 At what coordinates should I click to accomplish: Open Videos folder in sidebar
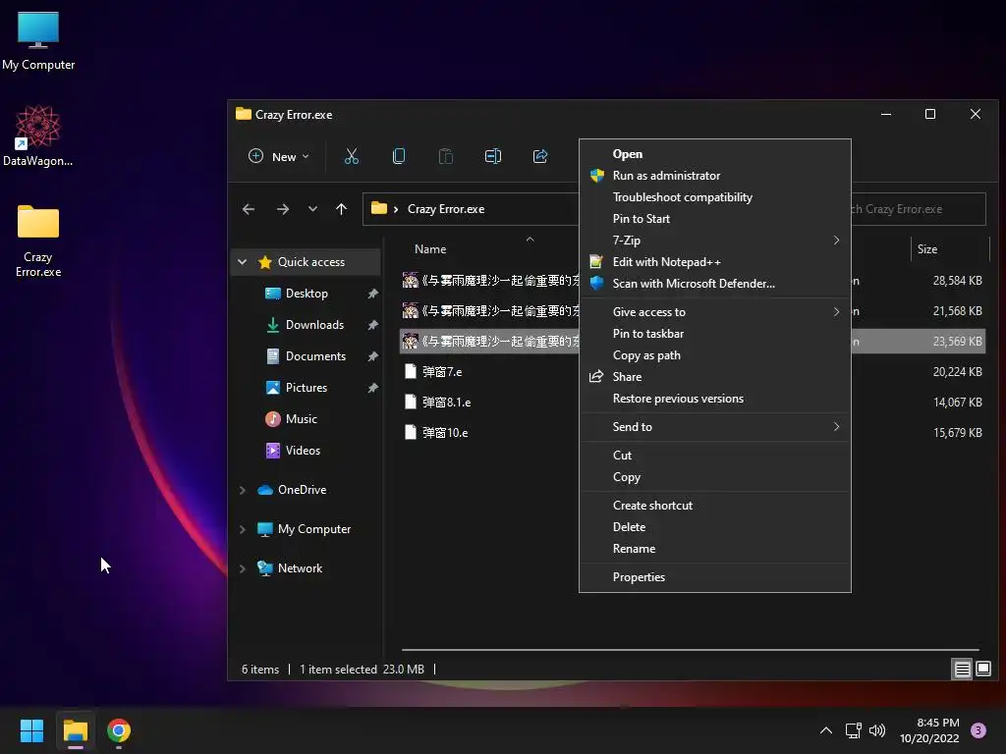coord(303,450)
